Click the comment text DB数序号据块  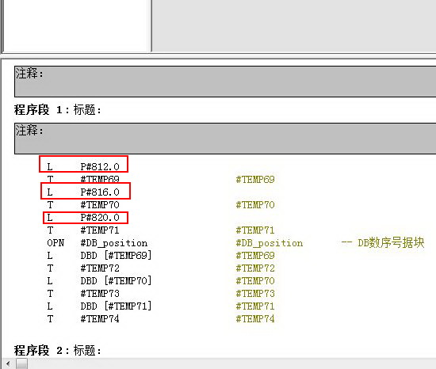pos(391,242)
